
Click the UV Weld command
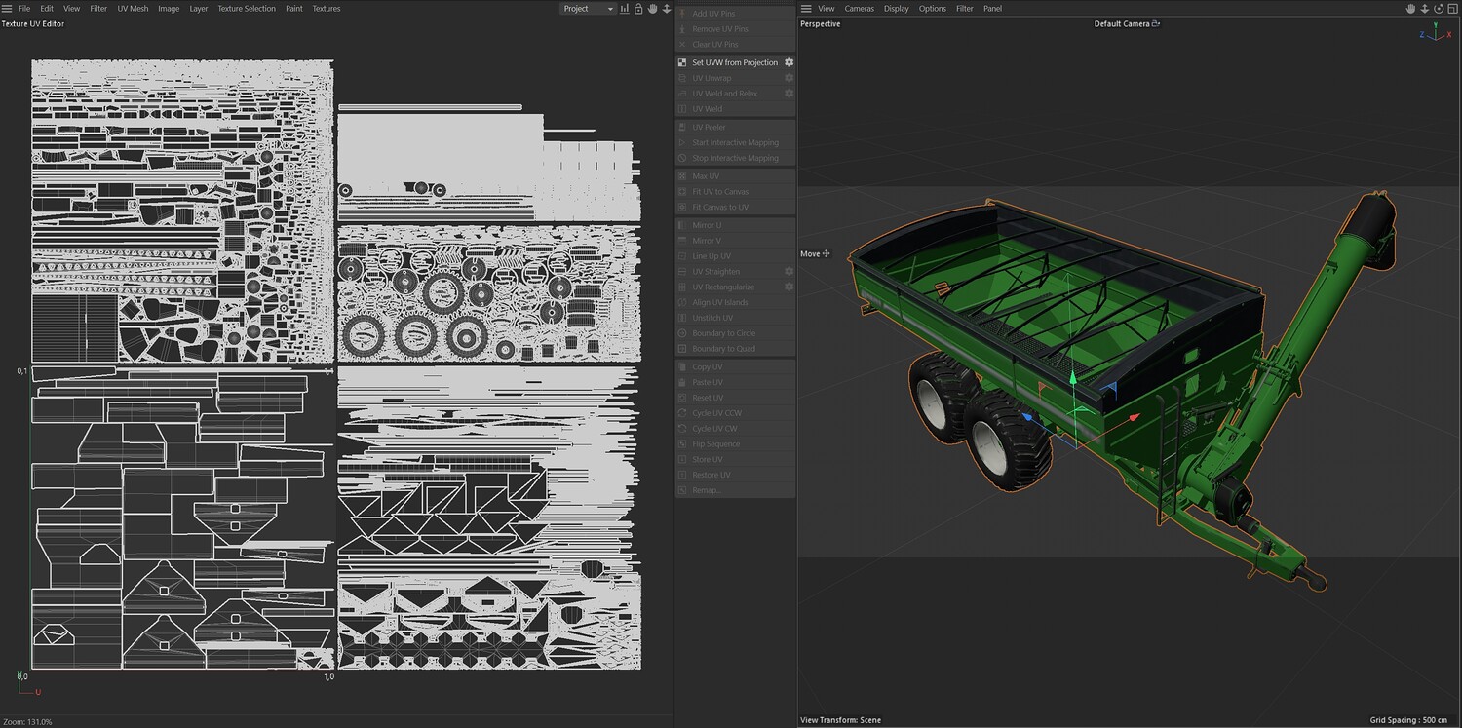tap(736, 109)
